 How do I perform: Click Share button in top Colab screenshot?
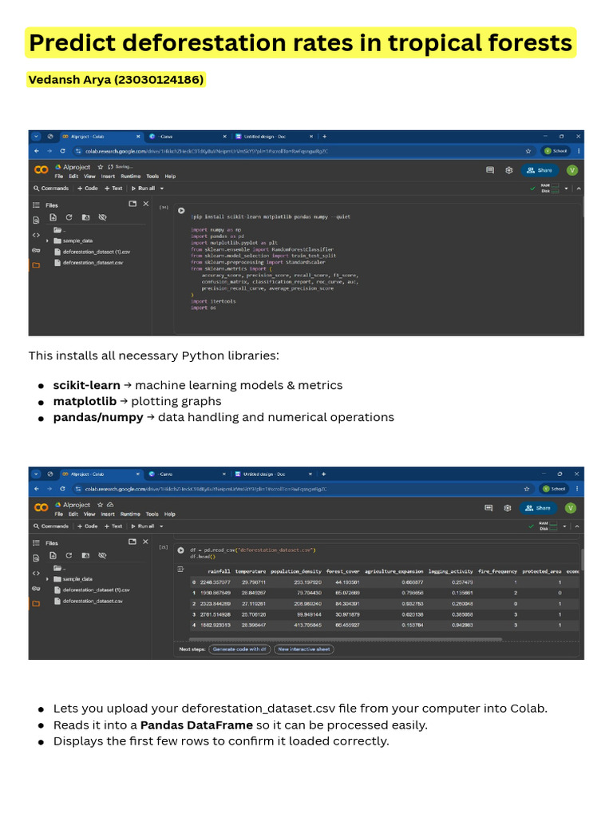[x=539, y=170]
